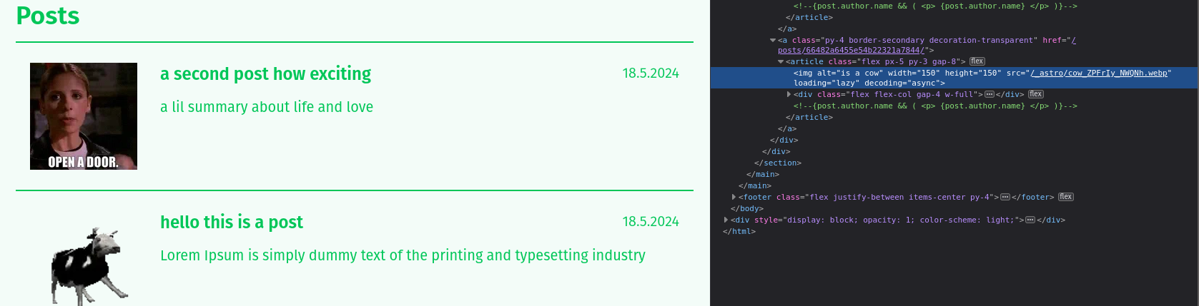Click the ellipsis icon in the color-scheme div node
Screen dimensions: 1199x306
(x=1030, y=220)
